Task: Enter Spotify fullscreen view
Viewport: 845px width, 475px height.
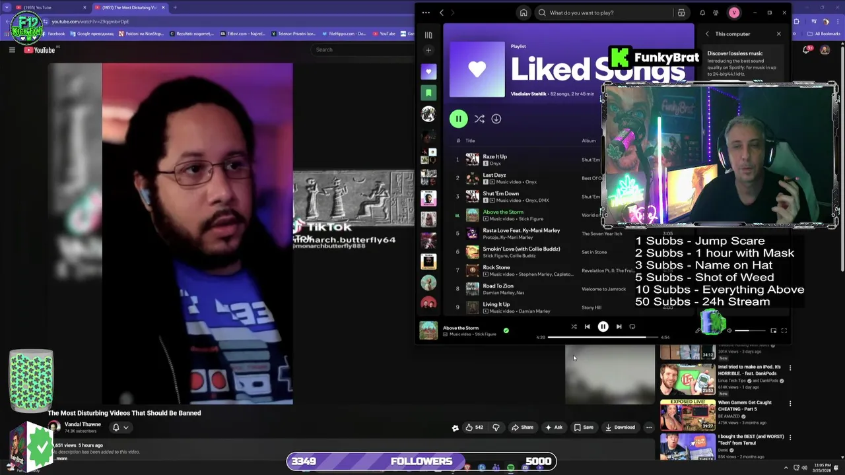Action: coord(784,331)
